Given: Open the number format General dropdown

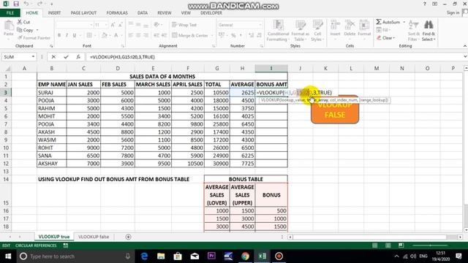Looking at the screenshot, I should click(260, 25).
